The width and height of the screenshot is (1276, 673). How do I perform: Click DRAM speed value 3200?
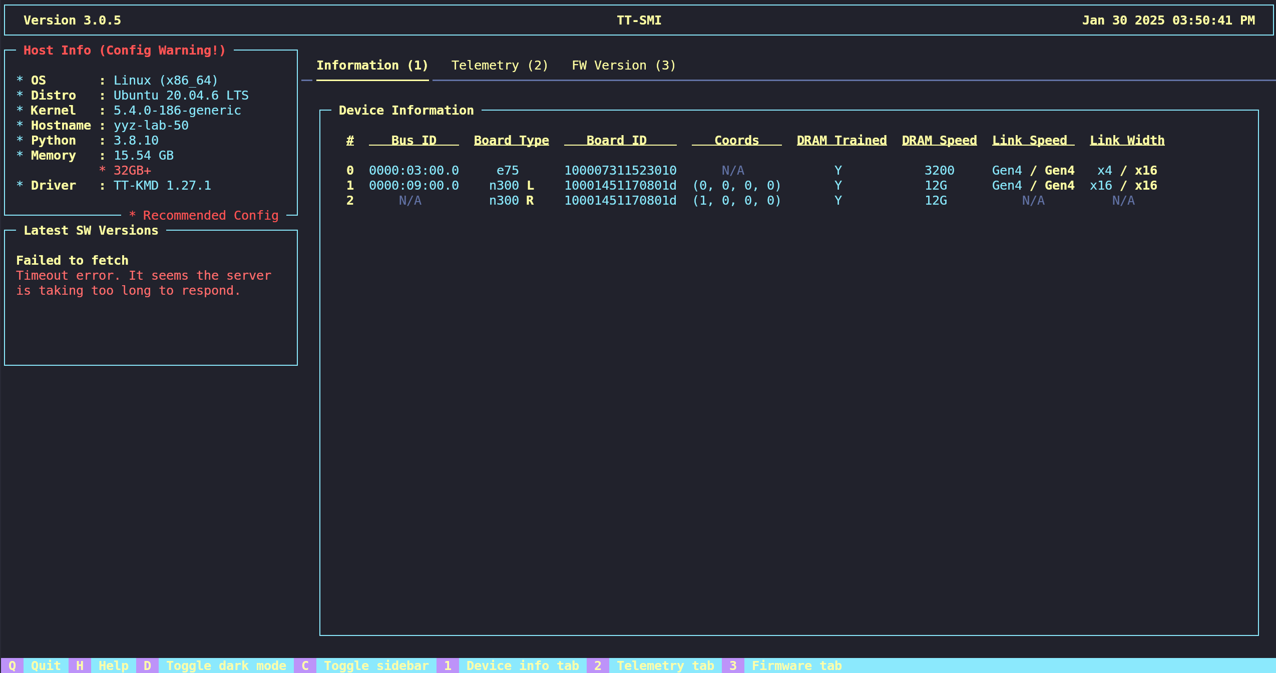(940, 171)
